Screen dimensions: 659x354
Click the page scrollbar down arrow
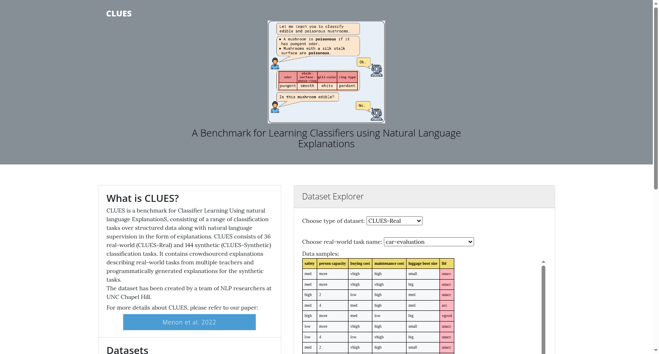click(x=656, y=351)
